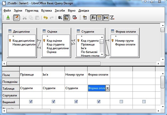The width and height of the screenshot is (167, 115).
Task: Open the Вставка menu
Action: coord(46,11)
